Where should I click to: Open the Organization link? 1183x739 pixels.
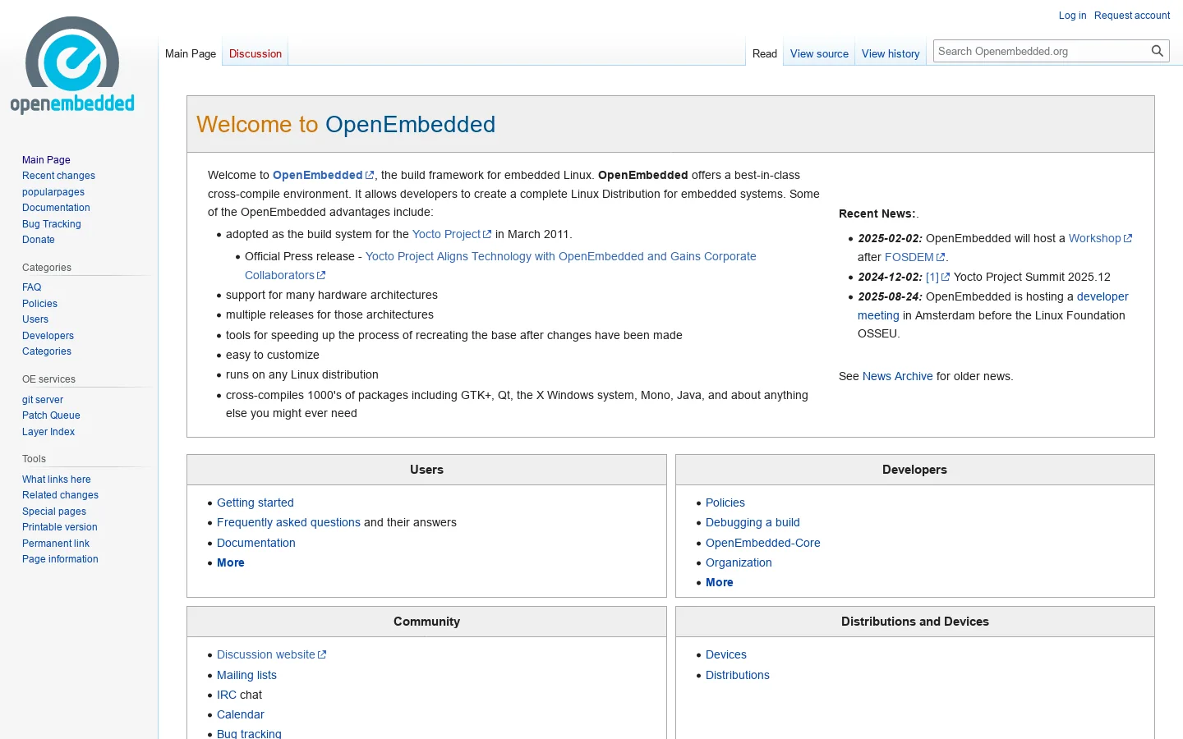pos(739,562)
